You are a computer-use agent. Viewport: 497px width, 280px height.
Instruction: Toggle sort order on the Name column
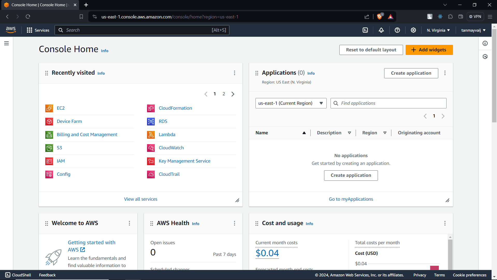(x=304, y=133)
